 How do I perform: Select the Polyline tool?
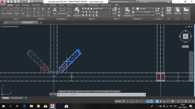click(9, 11)
